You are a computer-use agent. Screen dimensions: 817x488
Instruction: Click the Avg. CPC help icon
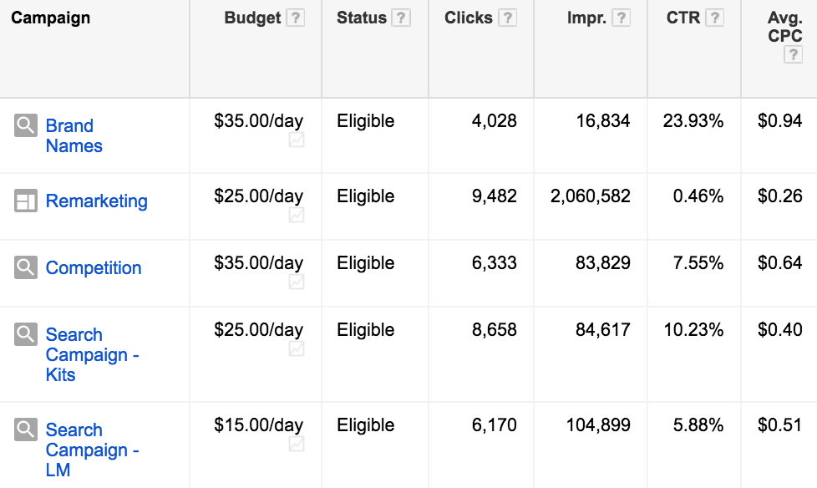793,55
